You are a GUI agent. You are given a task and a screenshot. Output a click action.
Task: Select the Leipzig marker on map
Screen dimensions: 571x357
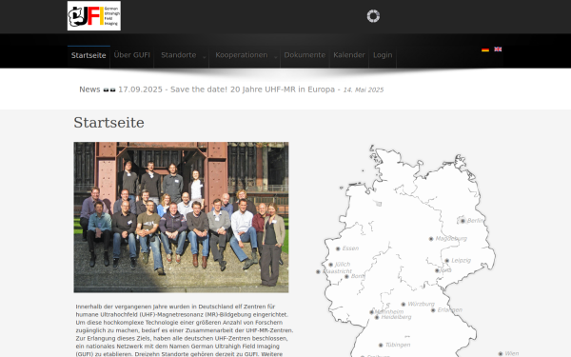(x=447, y=261)
